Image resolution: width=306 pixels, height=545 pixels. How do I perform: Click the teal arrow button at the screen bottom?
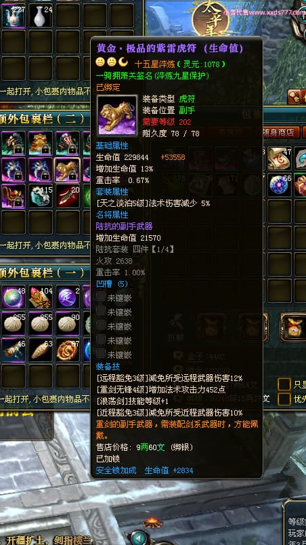coord(139,537)
